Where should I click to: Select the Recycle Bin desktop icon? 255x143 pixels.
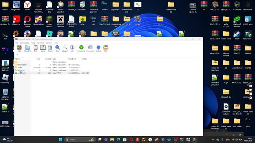coord(5,95)
